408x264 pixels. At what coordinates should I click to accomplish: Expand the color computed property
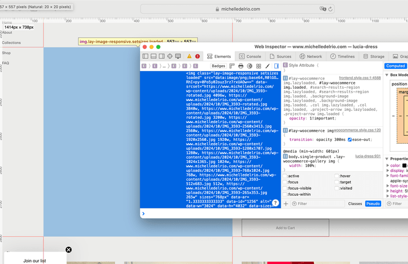[x=388, y=166]
